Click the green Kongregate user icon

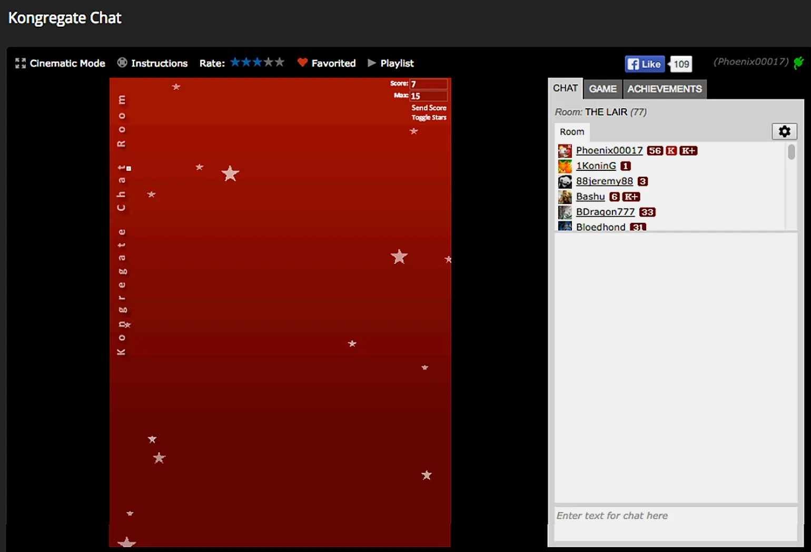[x=798, y=63]
